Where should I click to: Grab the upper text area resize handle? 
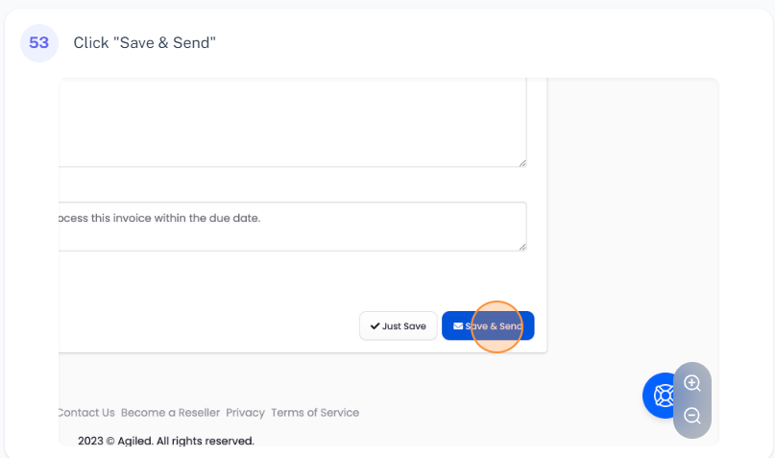[522, 163]
